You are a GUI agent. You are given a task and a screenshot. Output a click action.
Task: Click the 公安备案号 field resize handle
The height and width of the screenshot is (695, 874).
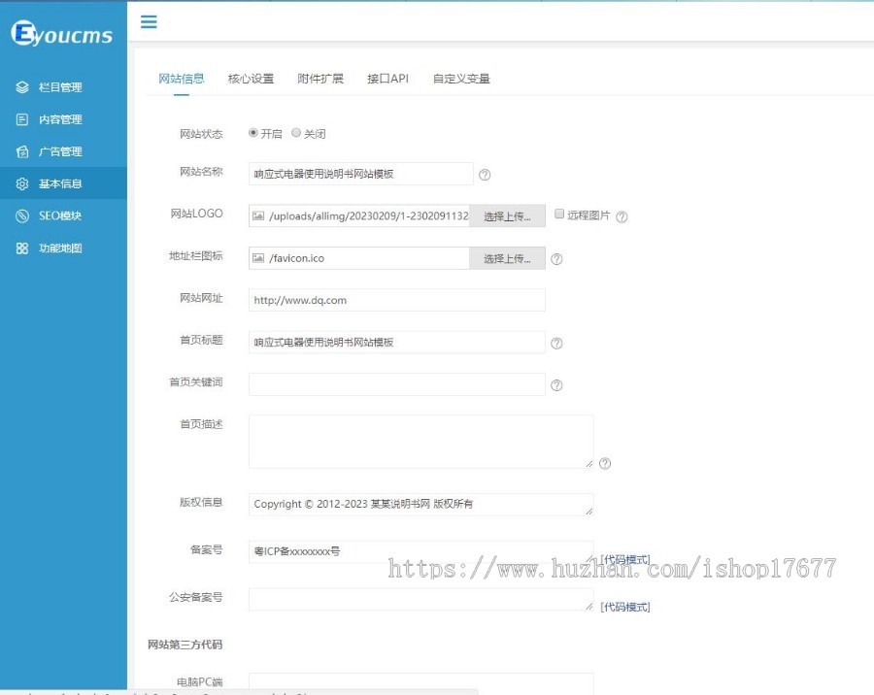coord(589,607)
